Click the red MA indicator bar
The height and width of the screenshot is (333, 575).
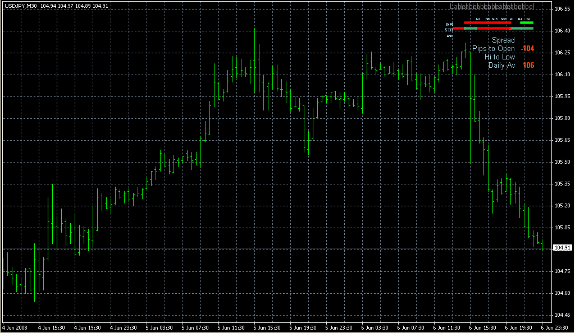[487, 22]
